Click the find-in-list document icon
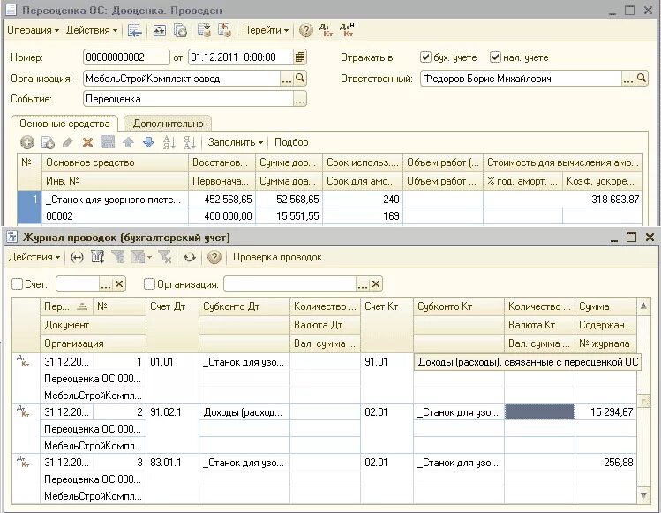This screenshot has height=513, width=661. (134, 30)
